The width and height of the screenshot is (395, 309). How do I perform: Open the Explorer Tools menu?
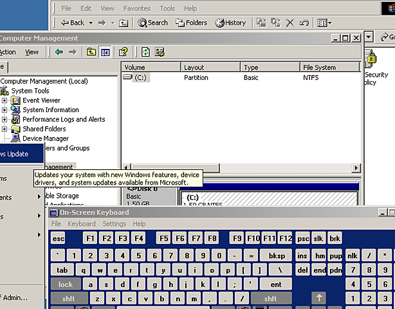point(167,8)
